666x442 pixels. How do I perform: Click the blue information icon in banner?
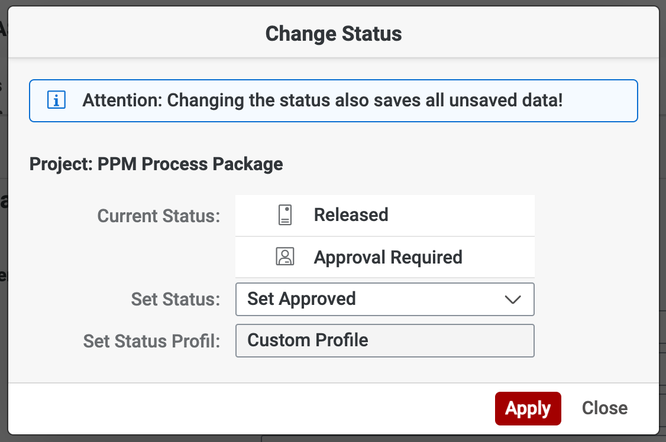coord(56,100)
